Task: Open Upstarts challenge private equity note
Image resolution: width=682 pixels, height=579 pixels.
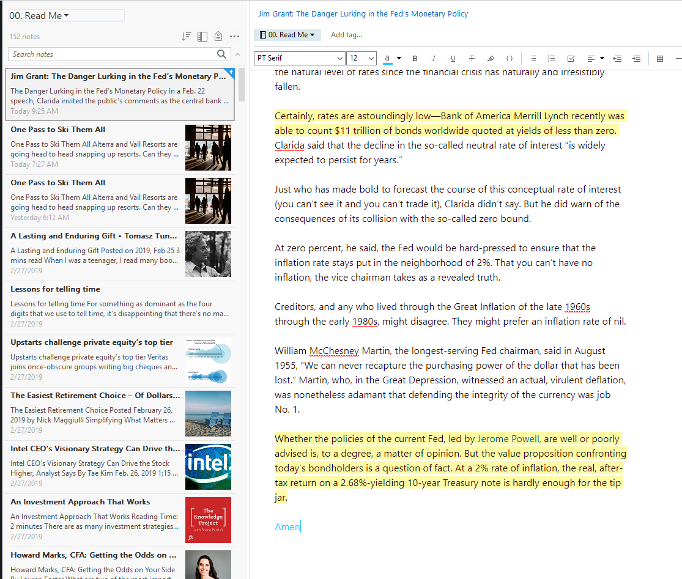Action: [120, 360]
